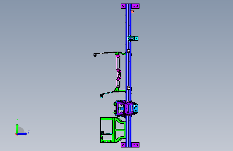Select the pink vertical bracket left of the beam
233x151 pixels.
pyautogui.click(x=118, y=70)
